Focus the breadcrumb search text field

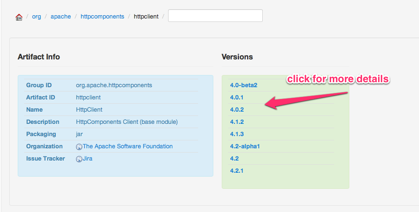215,16
